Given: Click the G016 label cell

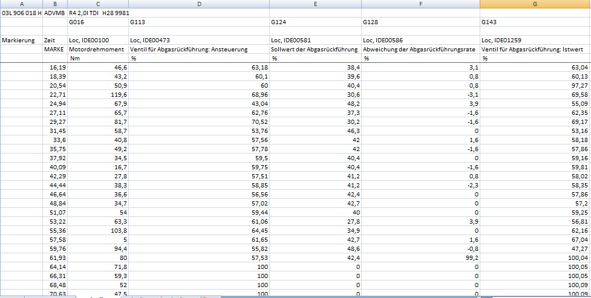Looking at the screenshot, I should point(77,22).
